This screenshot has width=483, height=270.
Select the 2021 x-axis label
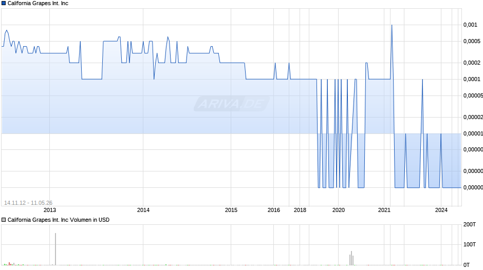384,210
